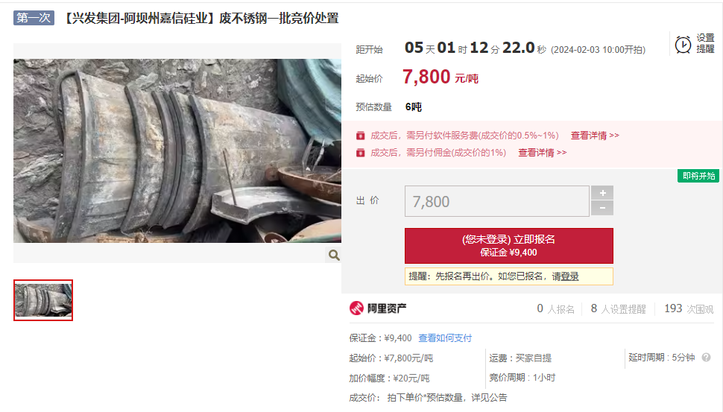This screenshot has width=723, height=412.
Task: Open the magnifier zoom icon under photo
Action: [334, 255]
